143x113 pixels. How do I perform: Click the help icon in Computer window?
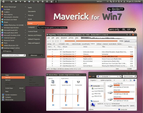pyautogui.click(x=134, y=80)
